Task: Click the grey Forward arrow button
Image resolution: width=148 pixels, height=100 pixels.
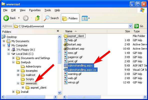Action: (x=26, y=18)
